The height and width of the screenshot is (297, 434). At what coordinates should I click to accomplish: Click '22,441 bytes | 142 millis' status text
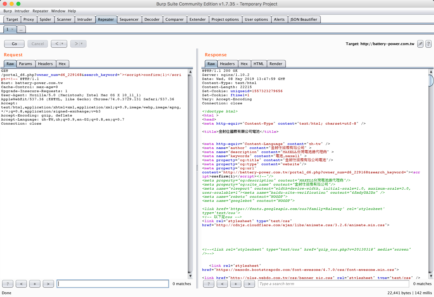[x=410, y=293]
